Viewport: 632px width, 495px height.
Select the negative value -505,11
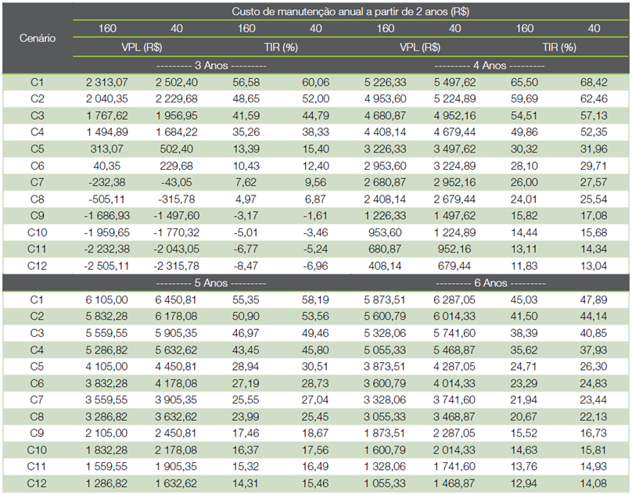107,199
